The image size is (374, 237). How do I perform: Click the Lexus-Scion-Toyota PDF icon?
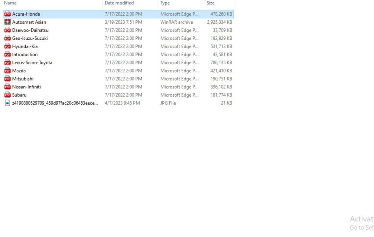(7, 63)
